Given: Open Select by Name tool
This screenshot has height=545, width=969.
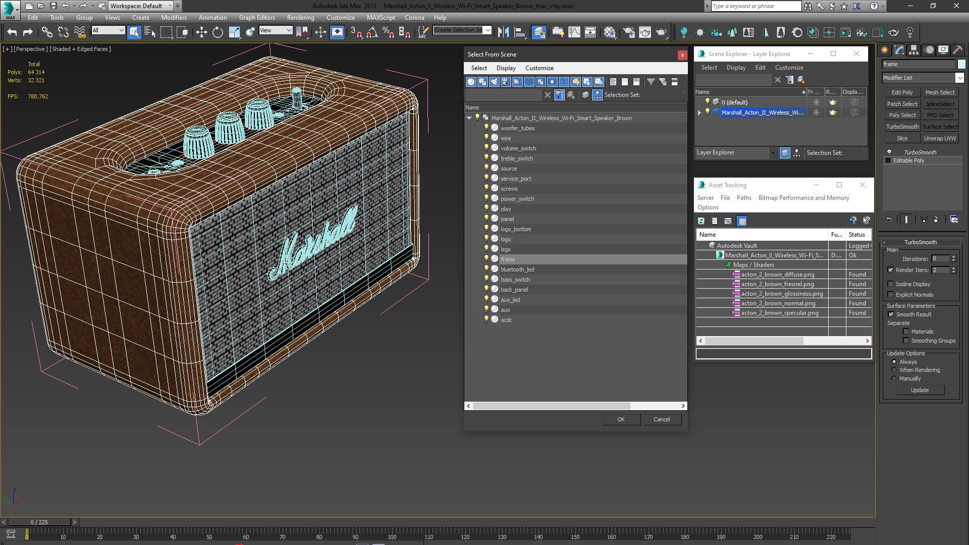Looking at the screenshot, I should [x=150, y=32].
